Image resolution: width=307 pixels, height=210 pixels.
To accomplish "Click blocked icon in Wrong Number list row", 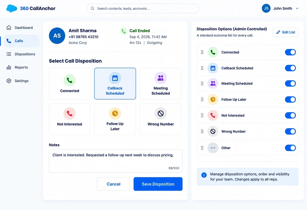I will point(213,131).
